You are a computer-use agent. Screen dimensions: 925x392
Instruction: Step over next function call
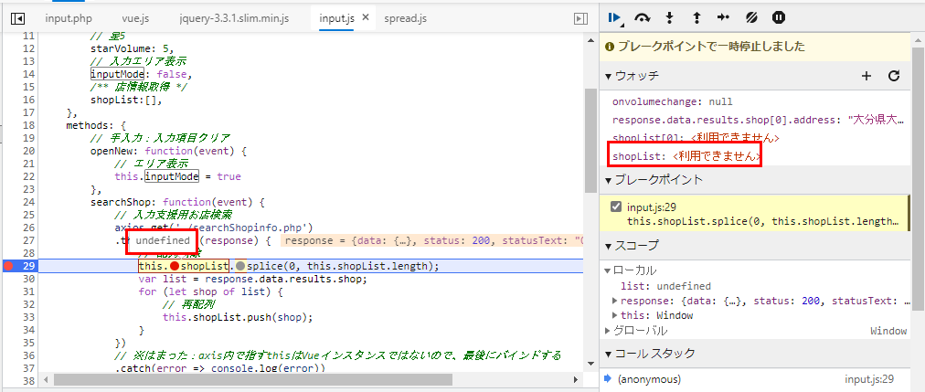pos(643,16)
